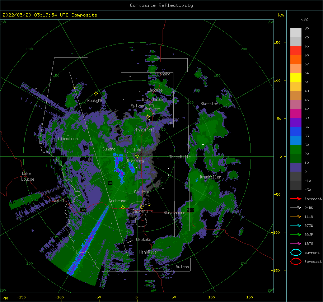Click the white 04DK arrow icon
The height and width of the screenshot is (302, 323).
coord(296,208)
